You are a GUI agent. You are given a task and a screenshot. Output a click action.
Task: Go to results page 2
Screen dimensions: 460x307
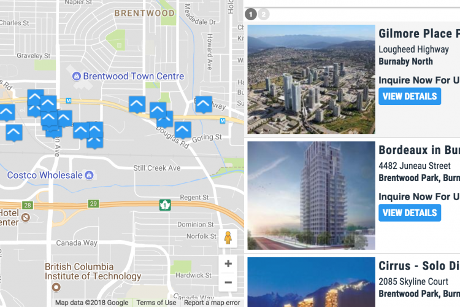point(264,14)
